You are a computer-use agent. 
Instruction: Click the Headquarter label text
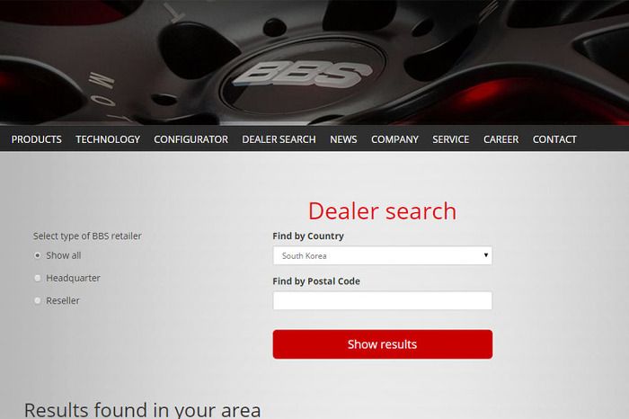point(73,278)
